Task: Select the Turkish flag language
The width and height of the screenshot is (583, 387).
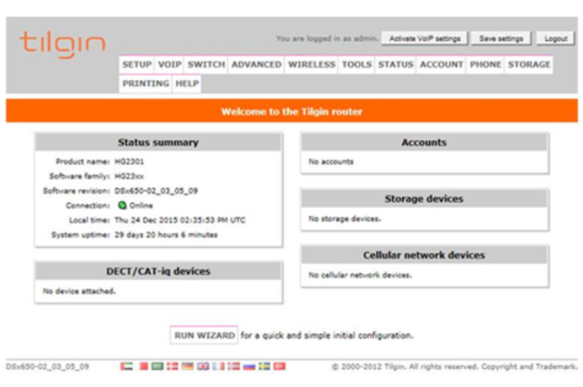Action: click(x=279, y=367)
